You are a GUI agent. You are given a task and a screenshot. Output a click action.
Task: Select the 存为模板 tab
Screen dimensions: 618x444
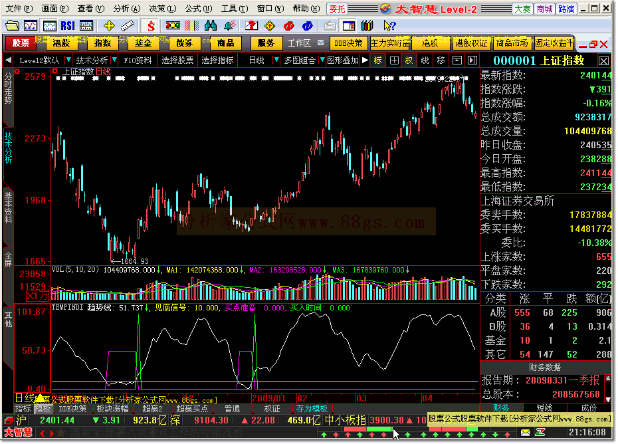point(312,409)
